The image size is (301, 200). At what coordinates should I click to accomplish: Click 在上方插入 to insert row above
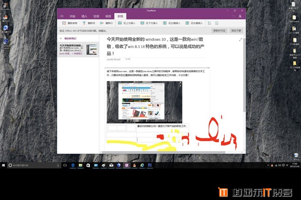[126, 23]
